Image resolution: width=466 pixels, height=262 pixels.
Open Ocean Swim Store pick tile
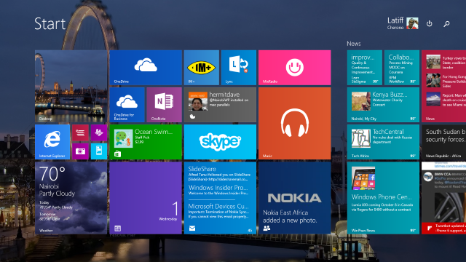tap(146, 142)
